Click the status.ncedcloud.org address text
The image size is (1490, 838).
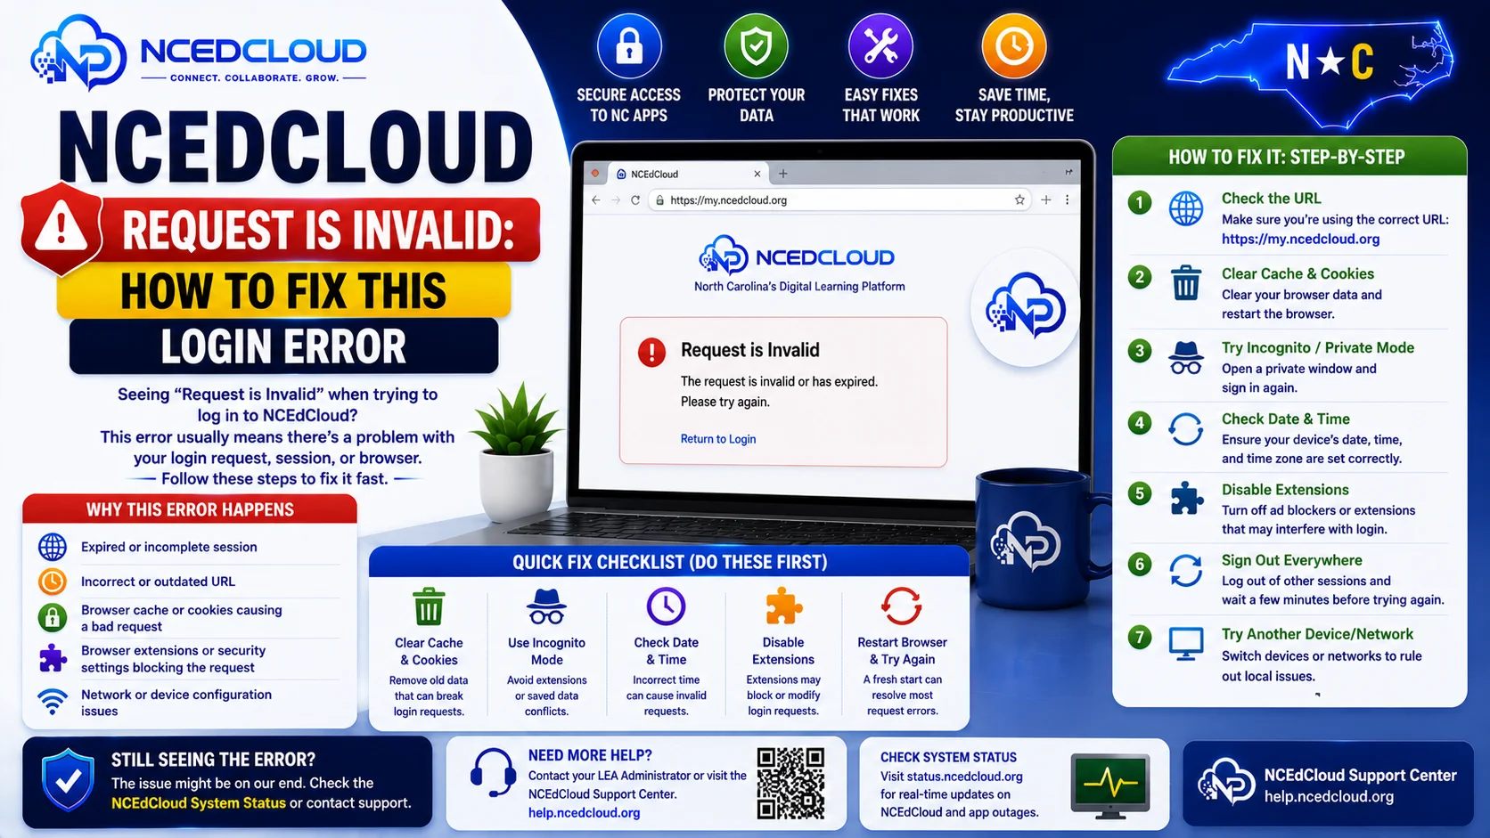coord(964,777)
